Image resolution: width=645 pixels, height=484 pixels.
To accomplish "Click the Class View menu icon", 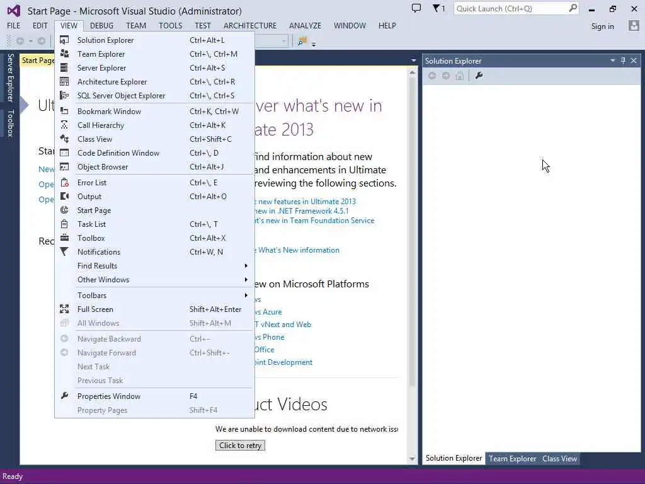I will [64, 139].
